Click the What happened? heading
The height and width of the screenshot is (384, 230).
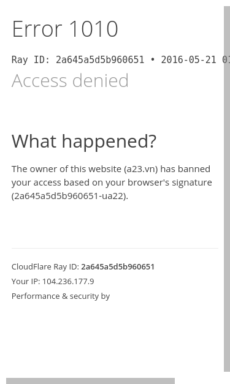coord(84,141)
